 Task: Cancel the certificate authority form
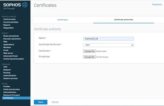(x=55, y=102)
